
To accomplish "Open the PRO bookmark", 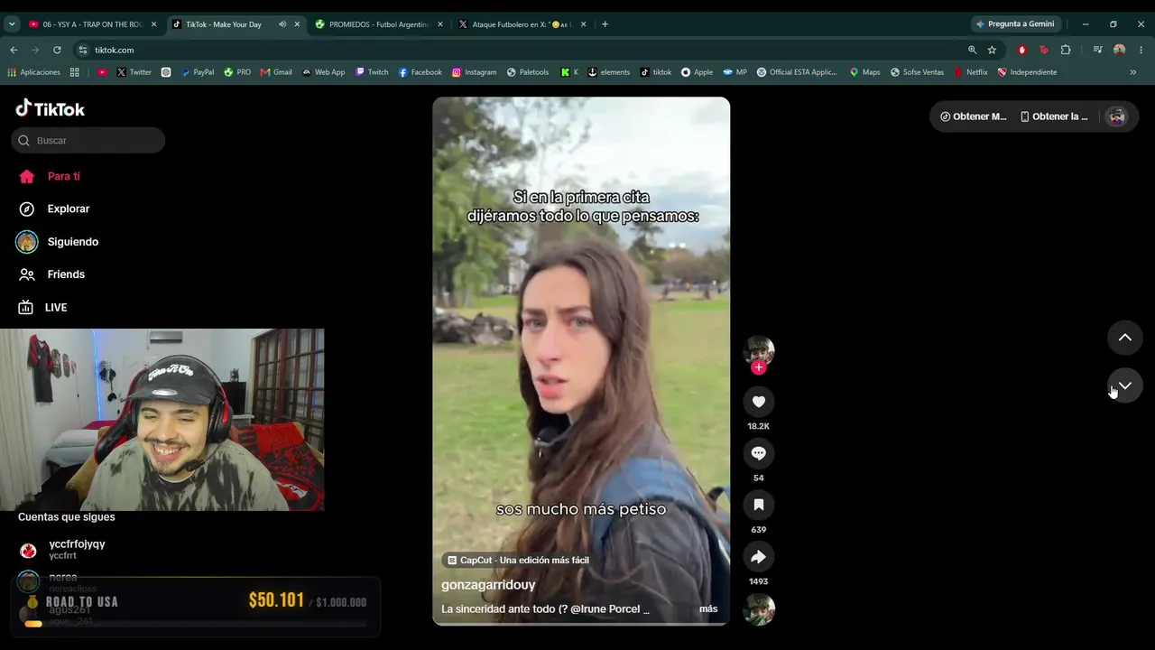I will tap(237, 72).
